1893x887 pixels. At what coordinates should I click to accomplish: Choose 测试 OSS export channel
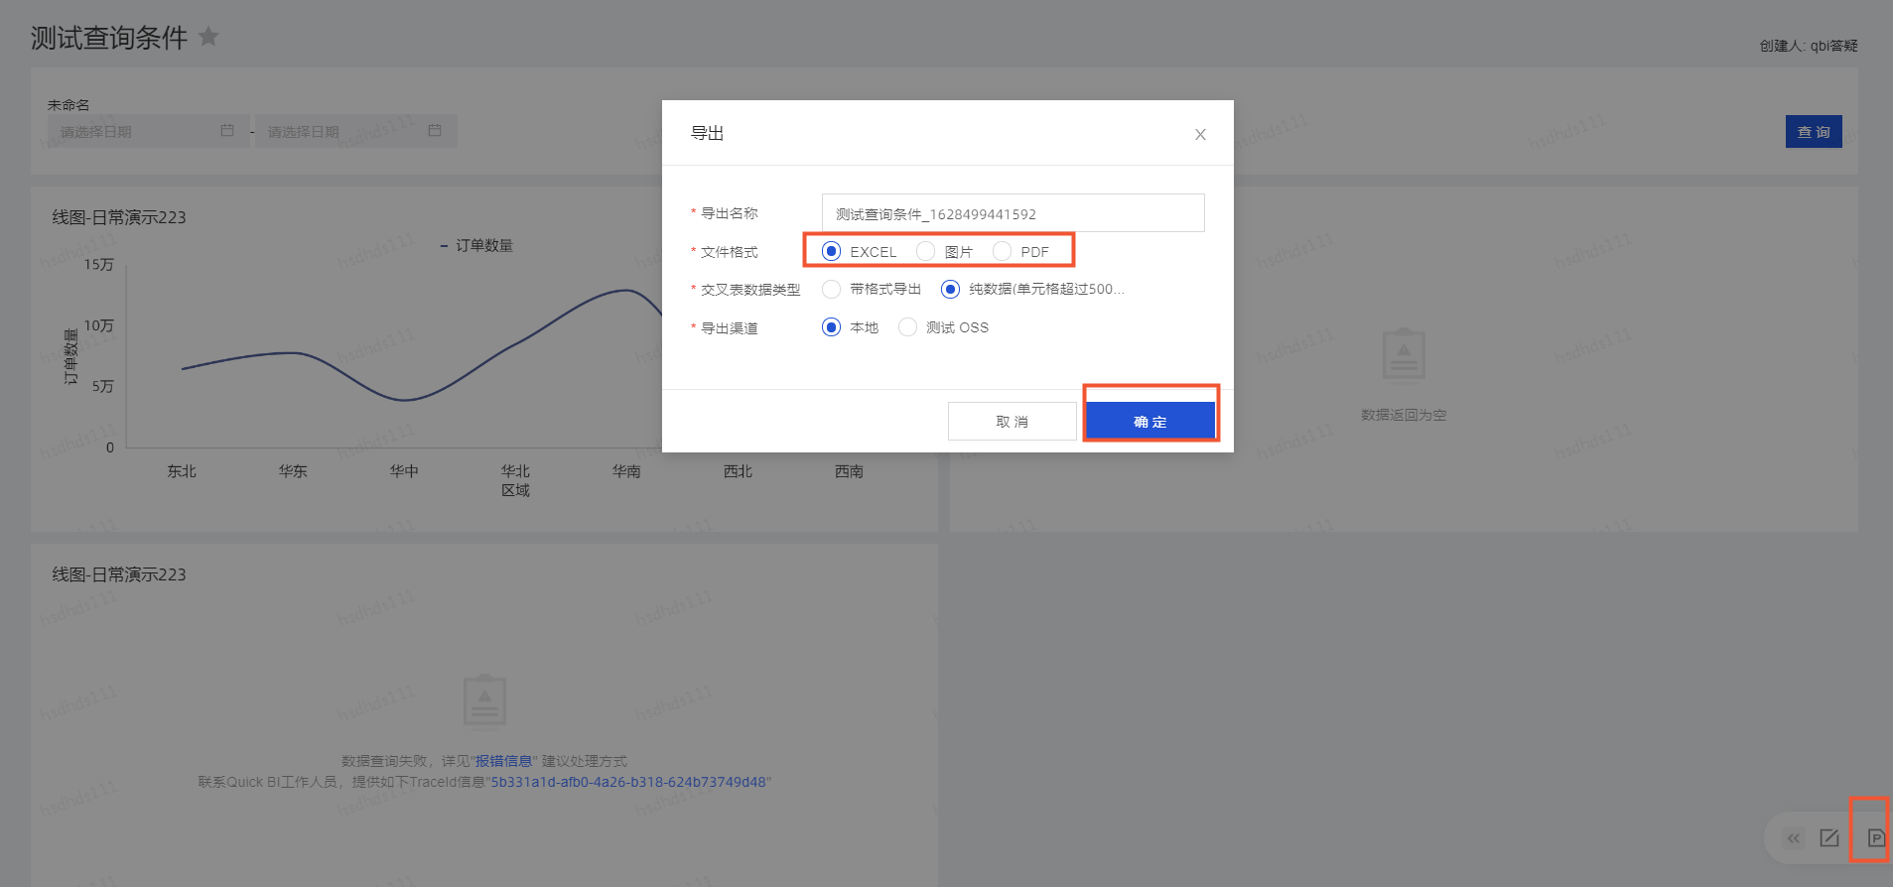907,327
